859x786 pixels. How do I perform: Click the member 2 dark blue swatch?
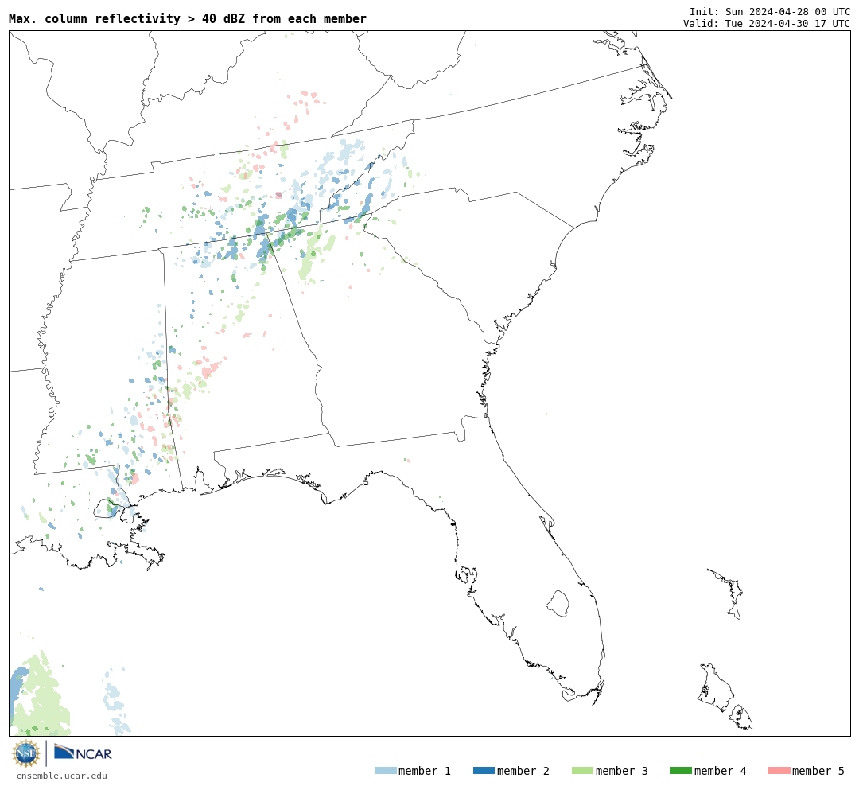[484, 771]
